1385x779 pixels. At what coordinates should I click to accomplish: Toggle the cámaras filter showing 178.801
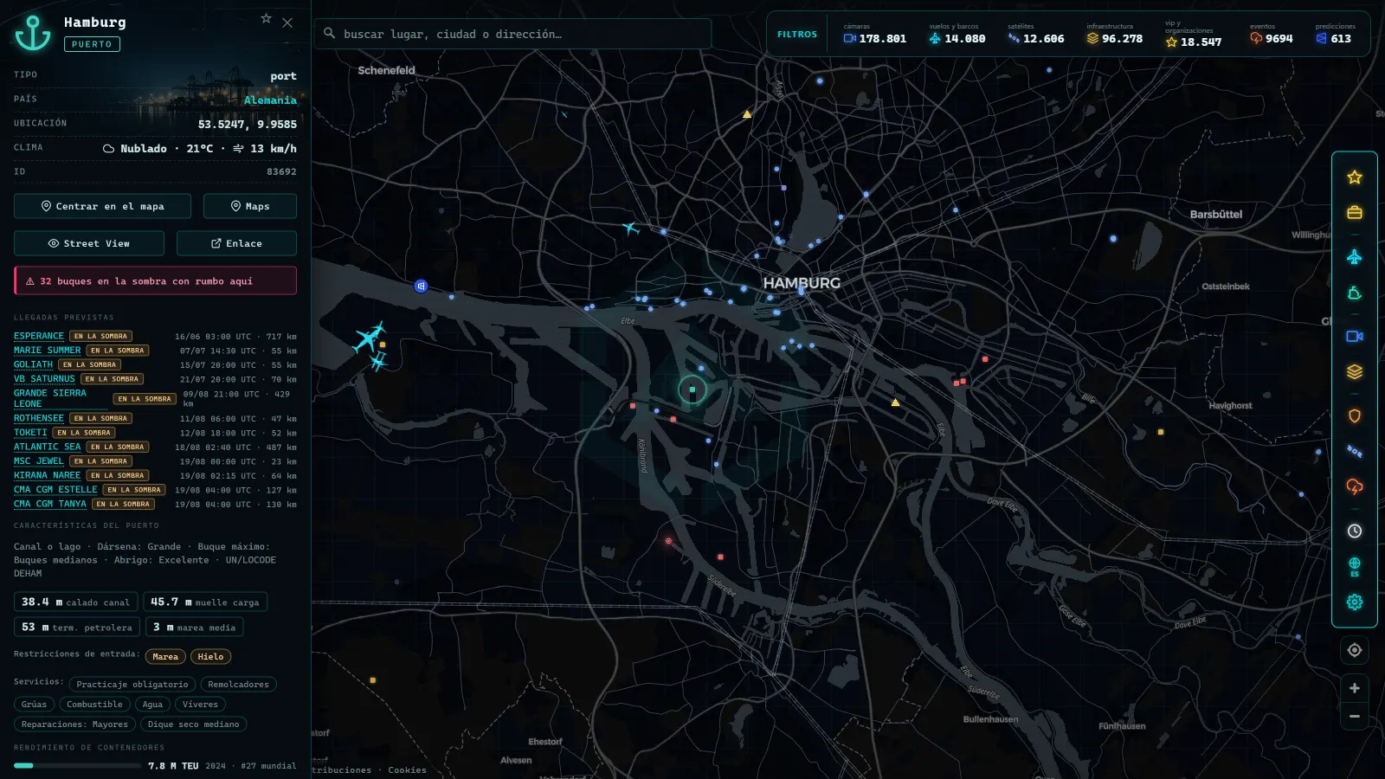(x=875, y=35)
